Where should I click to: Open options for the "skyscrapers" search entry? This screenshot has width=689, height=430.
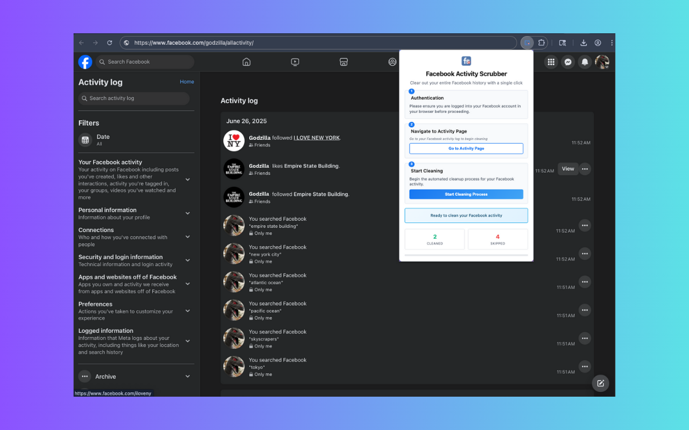pyautogui.click(x=585, y=338)
